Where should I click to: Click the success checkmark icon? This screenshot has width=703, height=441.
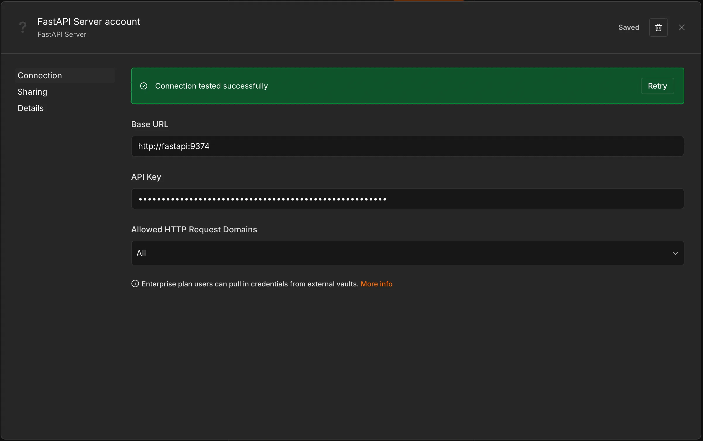pos(144,86)
